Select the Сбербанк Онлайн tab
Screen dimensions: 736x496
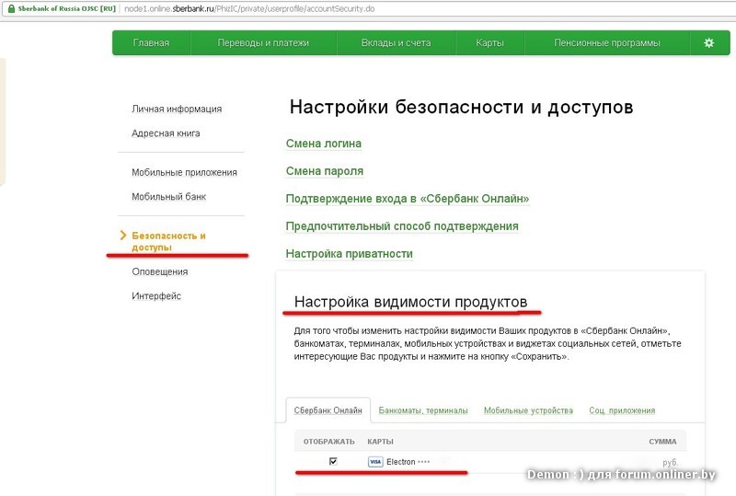328,410
